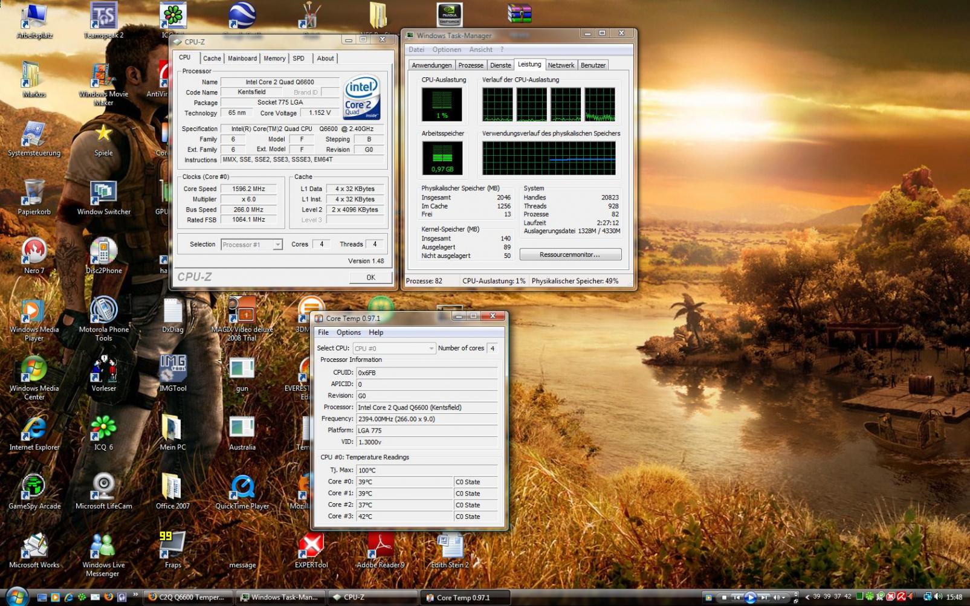
Task: Activate Core Temp 0.97.1 taskbar button
Action: point(465,598)
